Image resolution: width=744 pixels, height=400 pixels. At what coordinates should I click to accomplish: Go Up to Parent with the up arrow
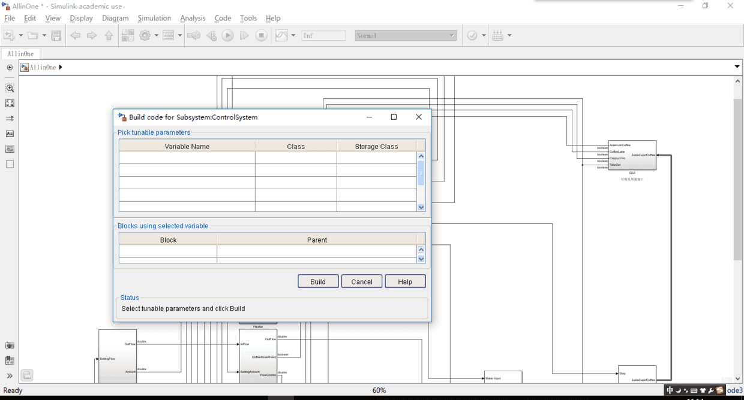coord(109,36)
